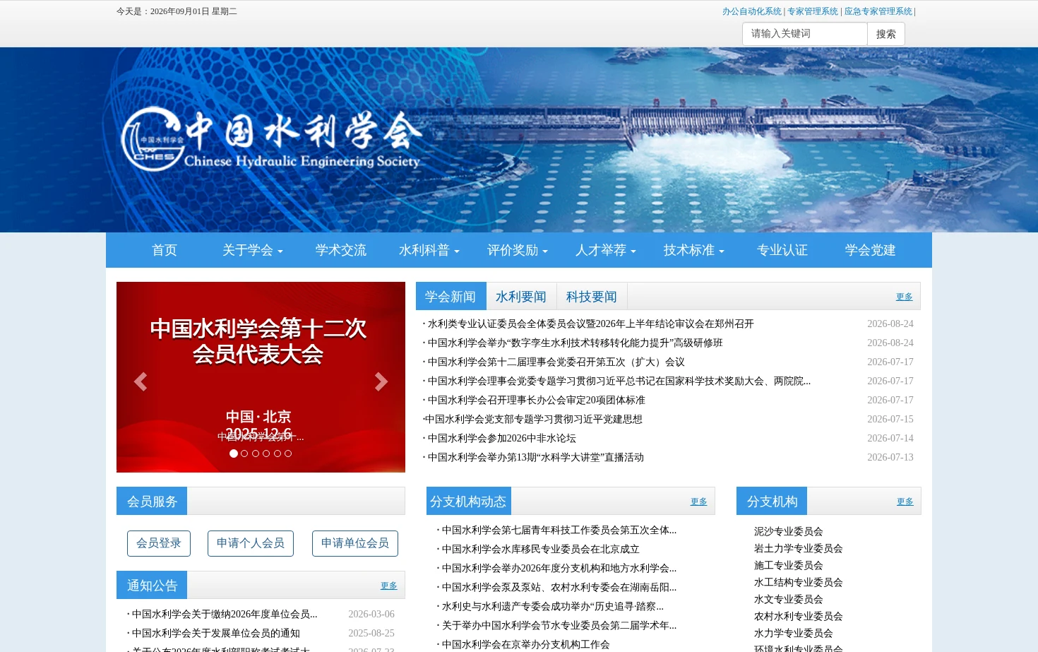Open 2026年度分支机构和地方水利学会 article
This screenshot has height=652, width=1038.
pos(559,568)
